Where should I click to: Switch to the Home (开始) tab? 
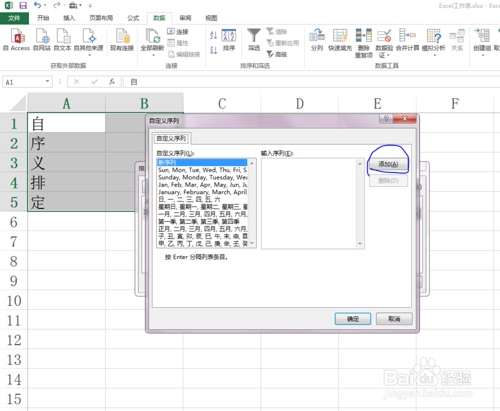43,18
